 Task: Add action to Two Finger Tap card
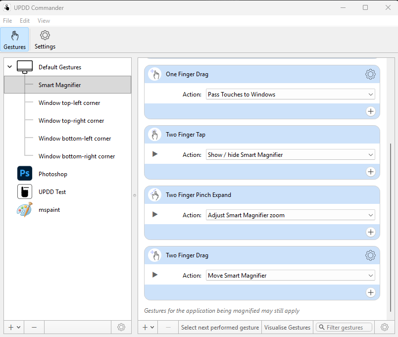371,172
